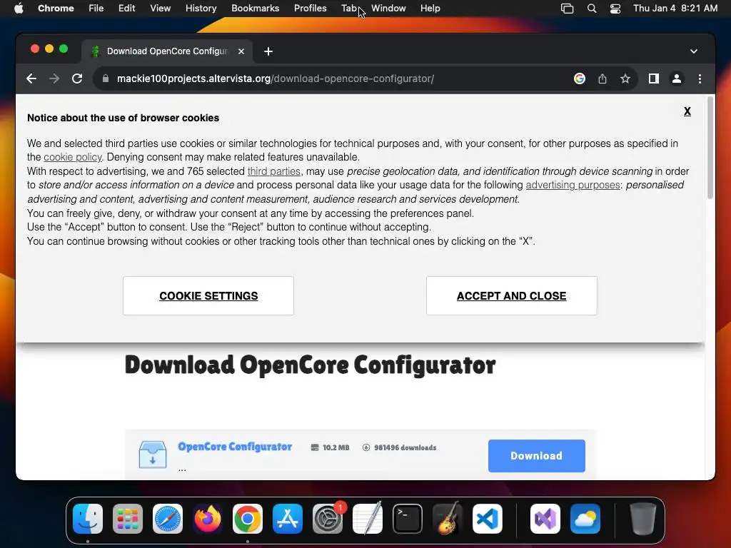Click the page vertical scrollbar thumb
Viewport: 731px width, 548px height.
pyautogui.click(x=710, y=148)
